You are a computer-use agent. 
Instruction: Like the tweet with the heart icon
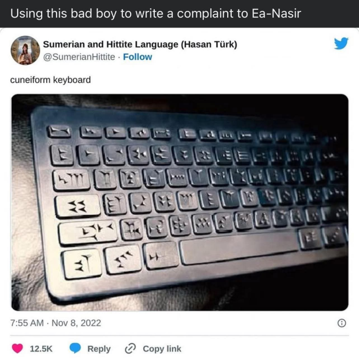(x=18, y=348)
